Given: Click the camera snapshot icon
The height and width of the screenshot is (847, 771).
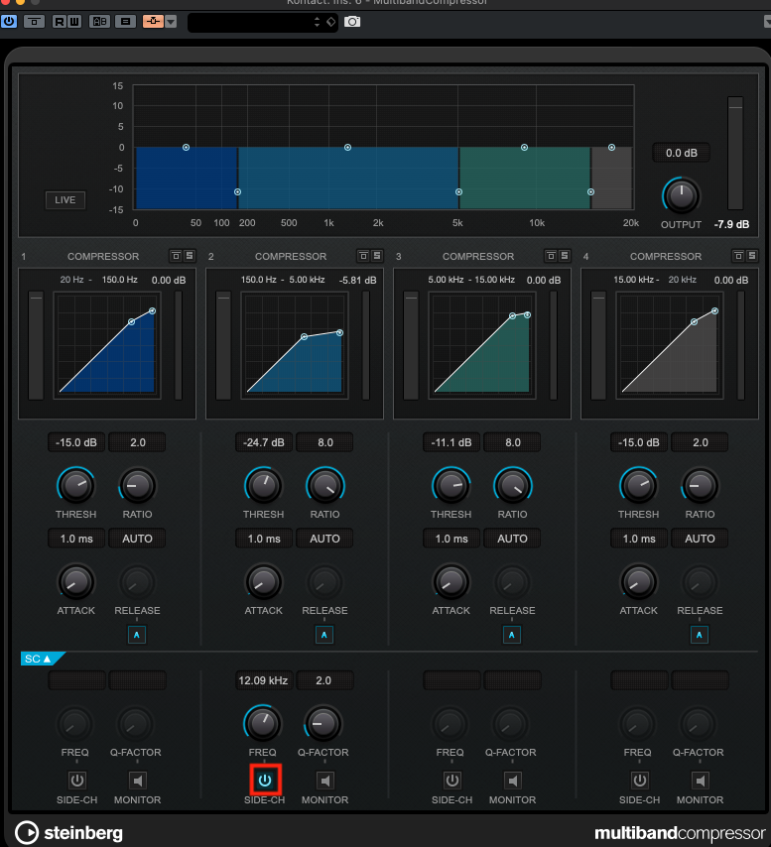Looking at the screenshot, I should [352, 22].
